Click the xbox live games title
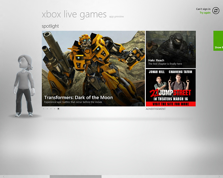This screenshot has width=223, height=178. pos(74,14)
